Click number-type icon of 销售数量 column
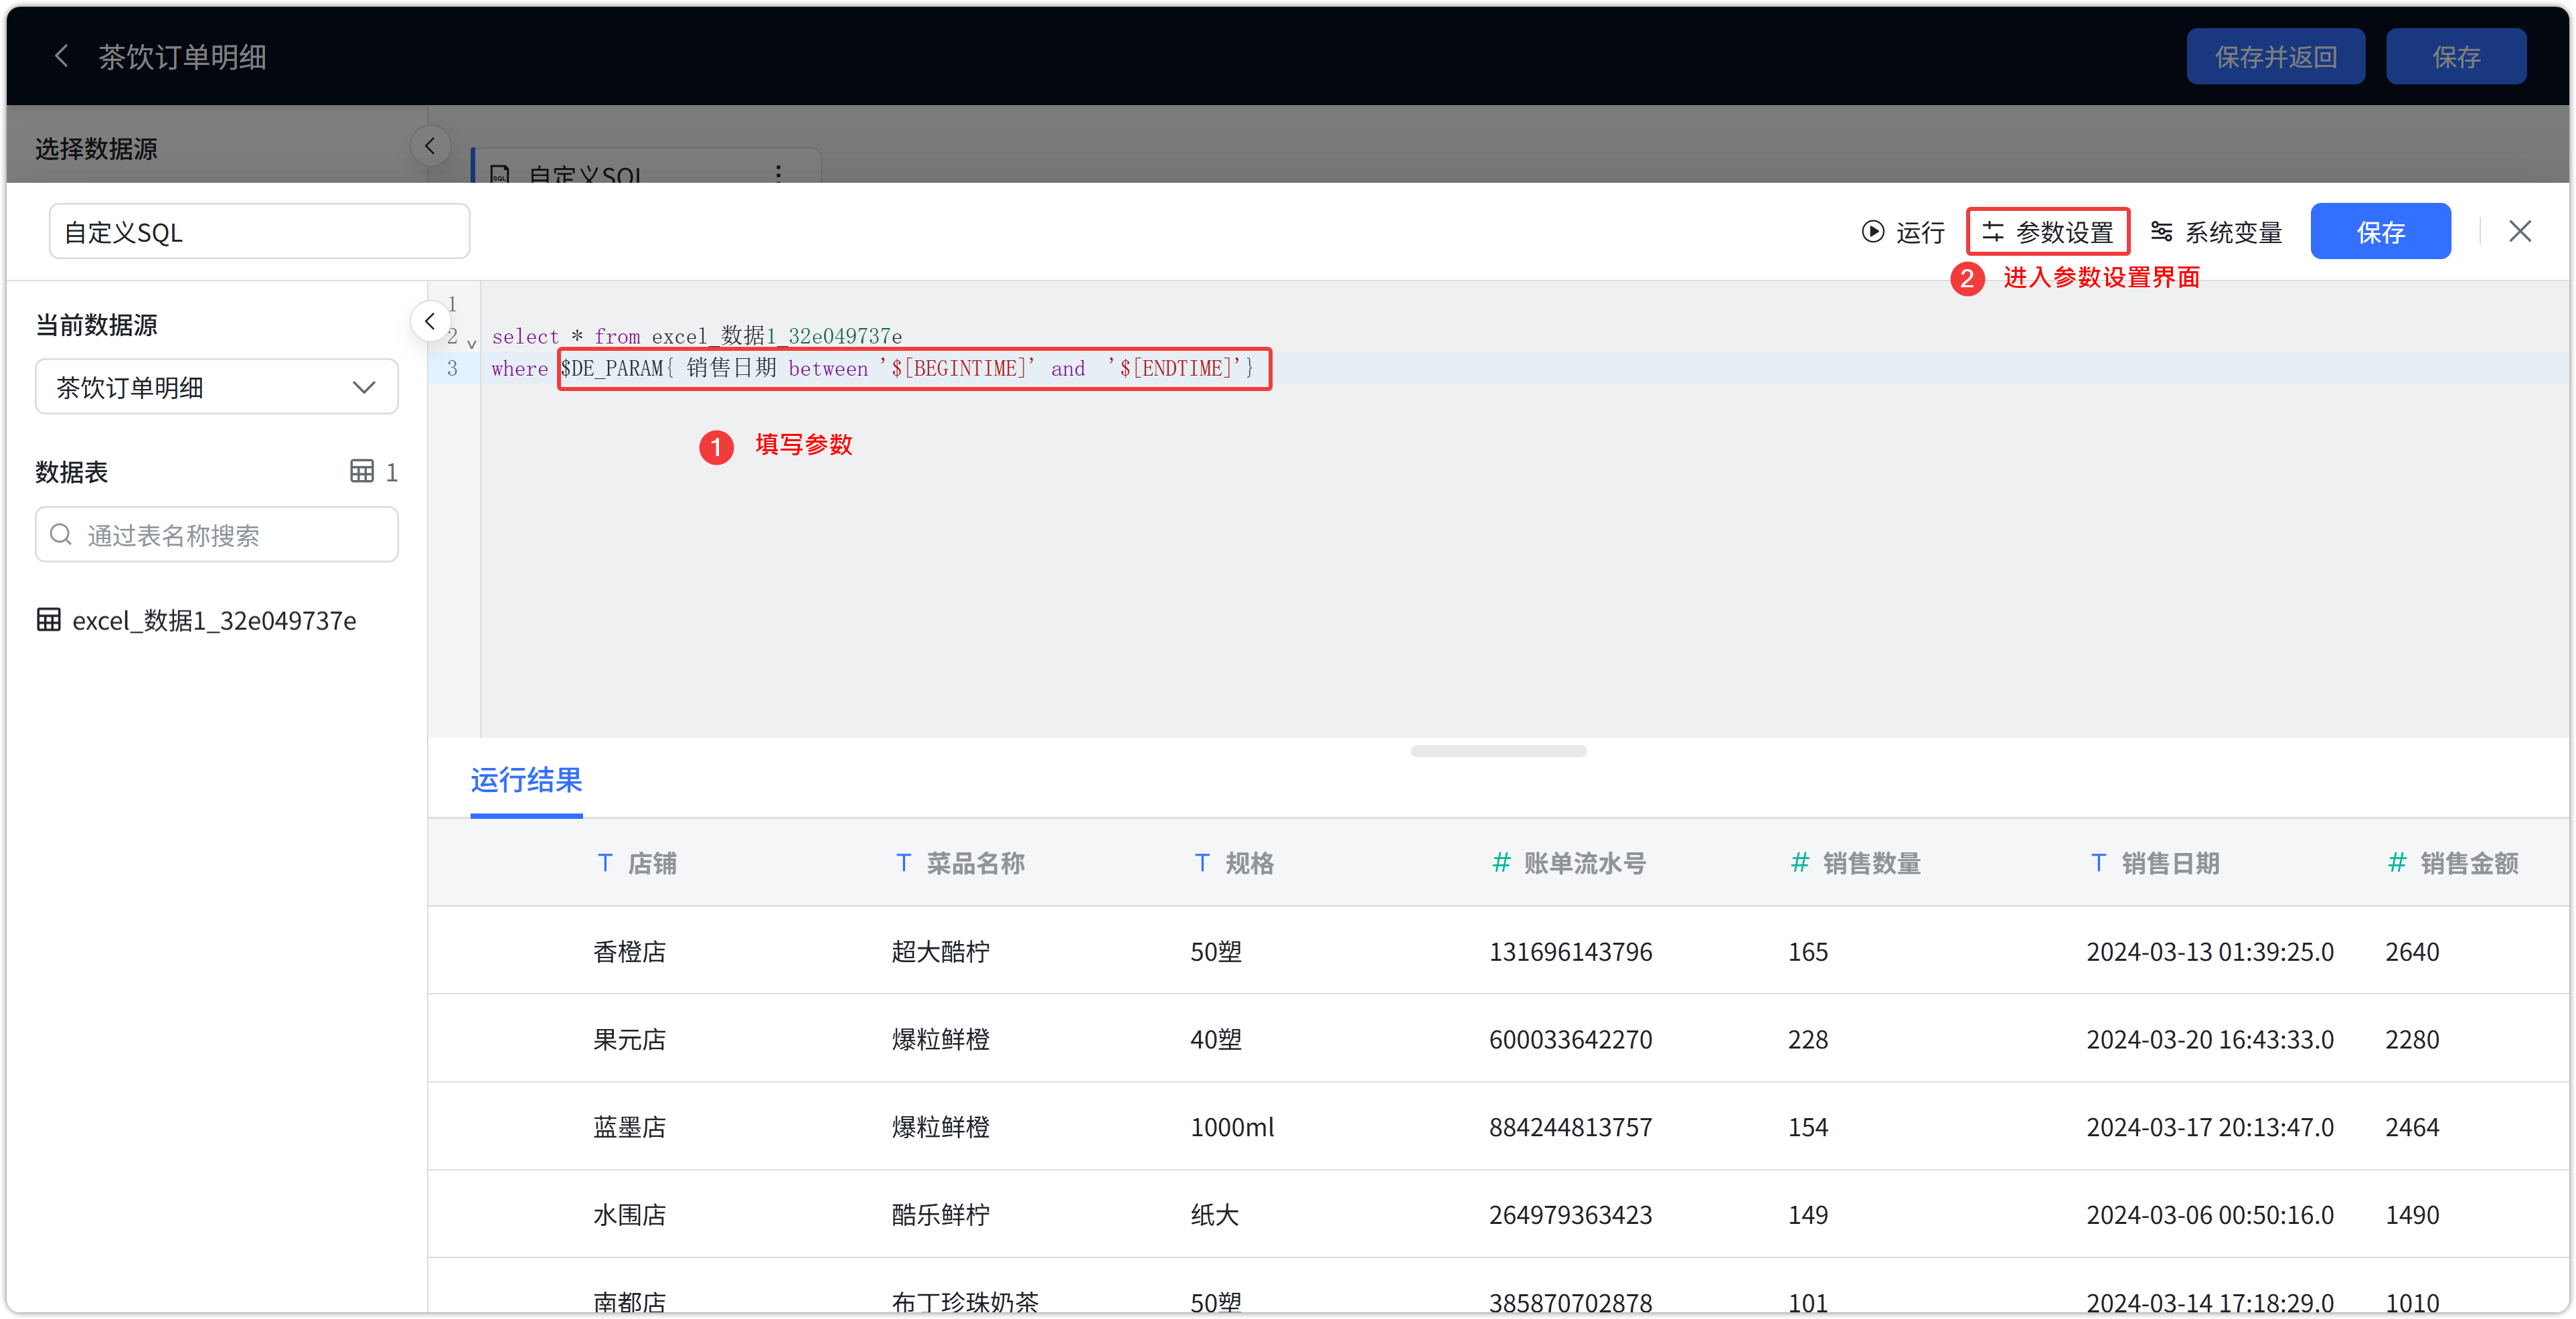The height and width of the screenshot is (1319, 2576). (1799, 862)
